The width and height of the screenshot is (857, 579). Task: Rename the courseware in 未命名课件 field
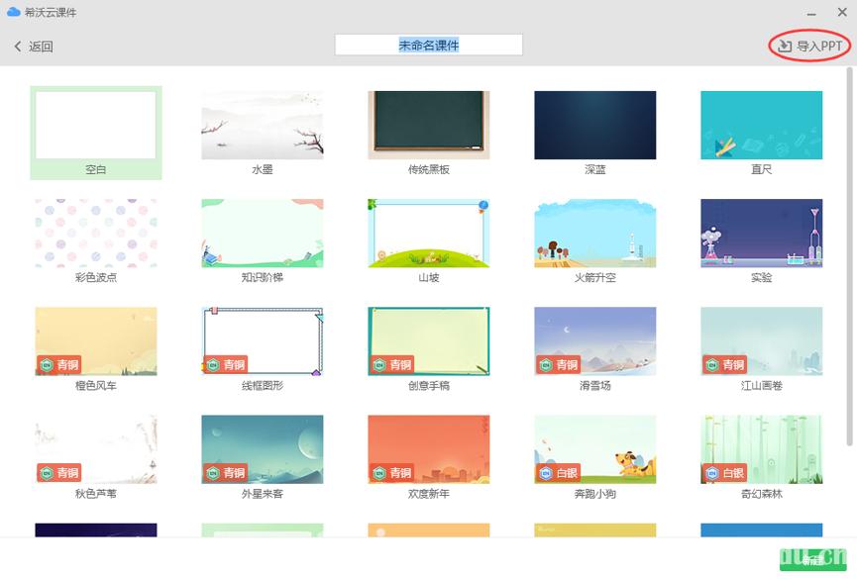(x=428, y=44)
